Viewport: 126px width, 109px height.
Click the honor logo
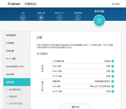click(14, 4)
